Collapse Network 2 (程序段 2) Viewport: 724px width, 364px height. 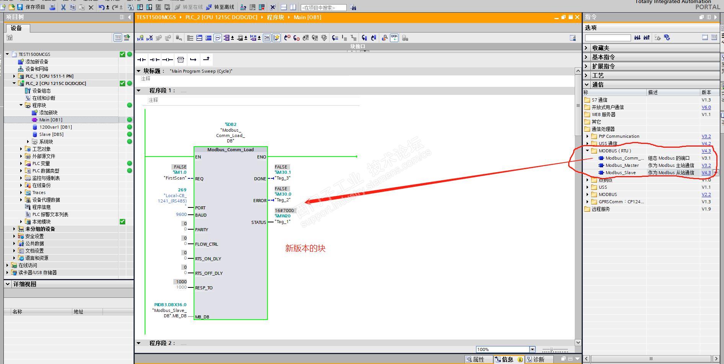pos(139,343)
